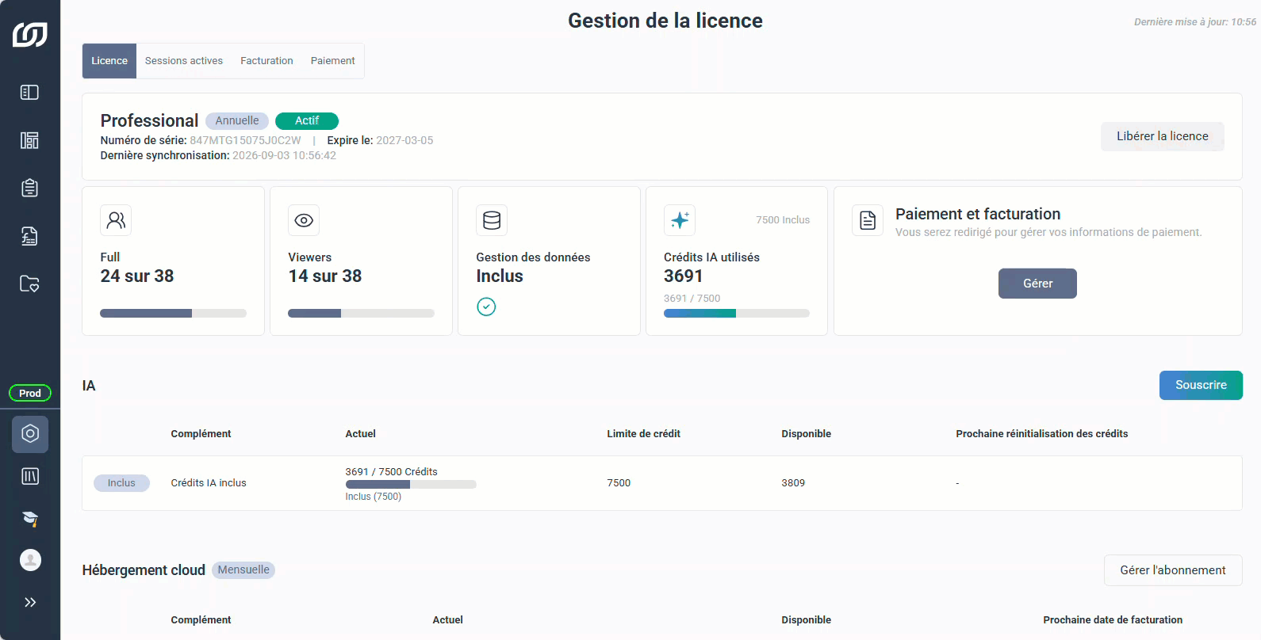Click the Viewers eye icon

[x=304, y=220]
